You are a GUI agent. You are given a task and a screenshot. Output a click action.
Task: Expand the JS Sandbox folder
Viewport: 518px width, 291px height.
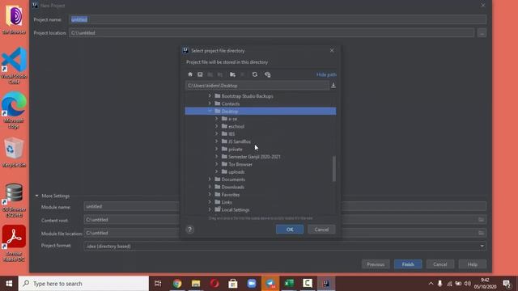click(x=216, y=141)
